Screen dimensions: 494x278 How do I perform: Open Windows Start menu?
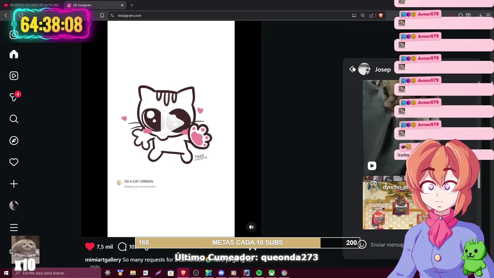6,273
